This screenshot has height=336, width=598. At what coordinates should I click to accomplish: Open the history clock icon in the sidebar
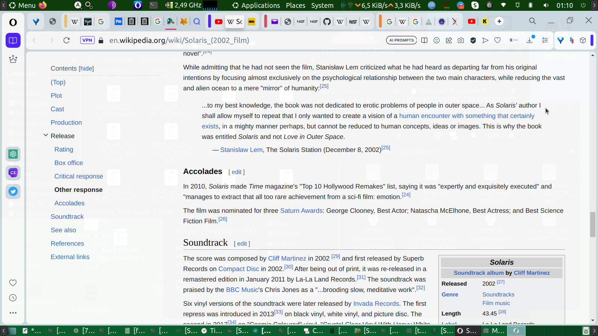click(x=13, y=298)
